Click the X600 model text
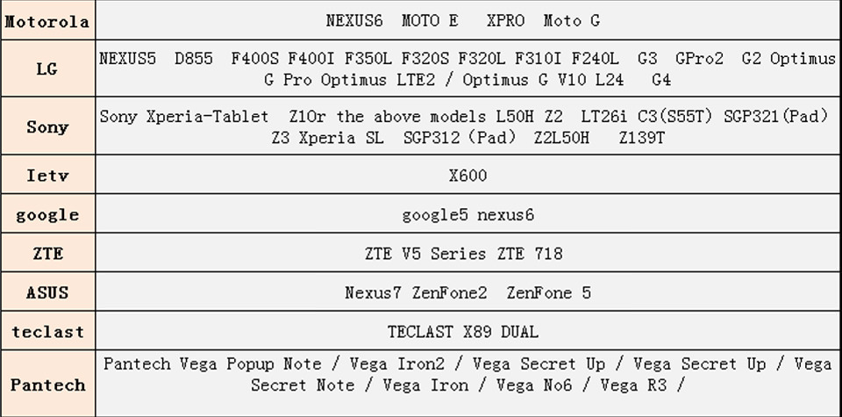This screenshot has height=417, width=842. point(467,176)
